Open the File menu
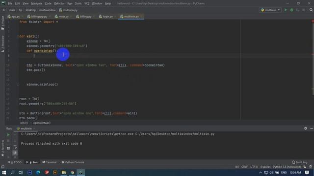This screenshot has width=314, height=176. point(10,3)
